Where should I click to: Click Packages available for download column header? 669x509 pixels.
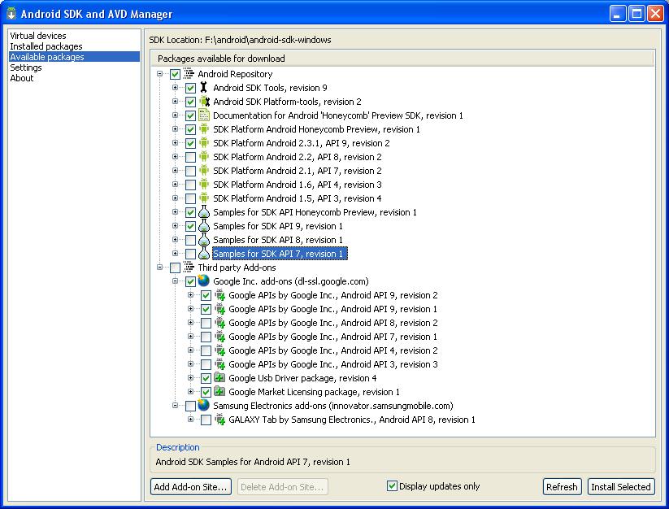402,59
